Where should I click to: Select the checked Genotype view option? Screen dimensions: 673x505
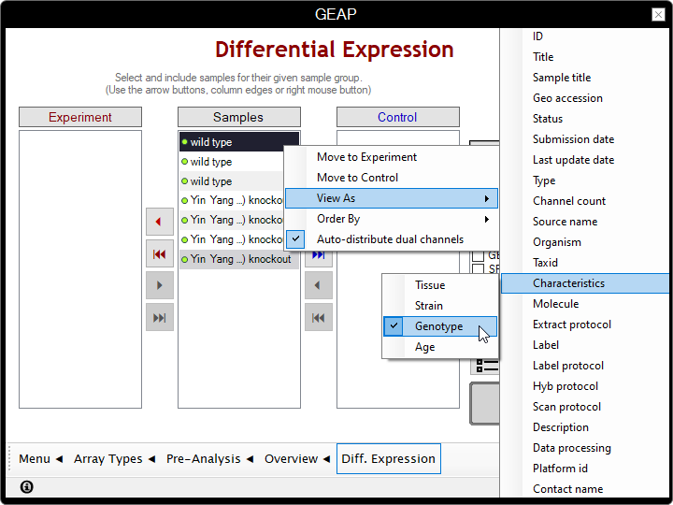(x=438, y=326)
